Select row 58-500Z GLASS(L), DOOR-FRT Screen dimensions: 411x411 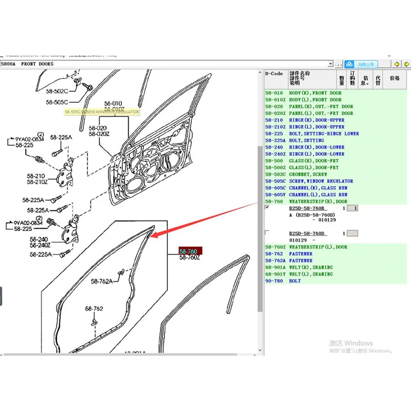click(x=336, y=168)
